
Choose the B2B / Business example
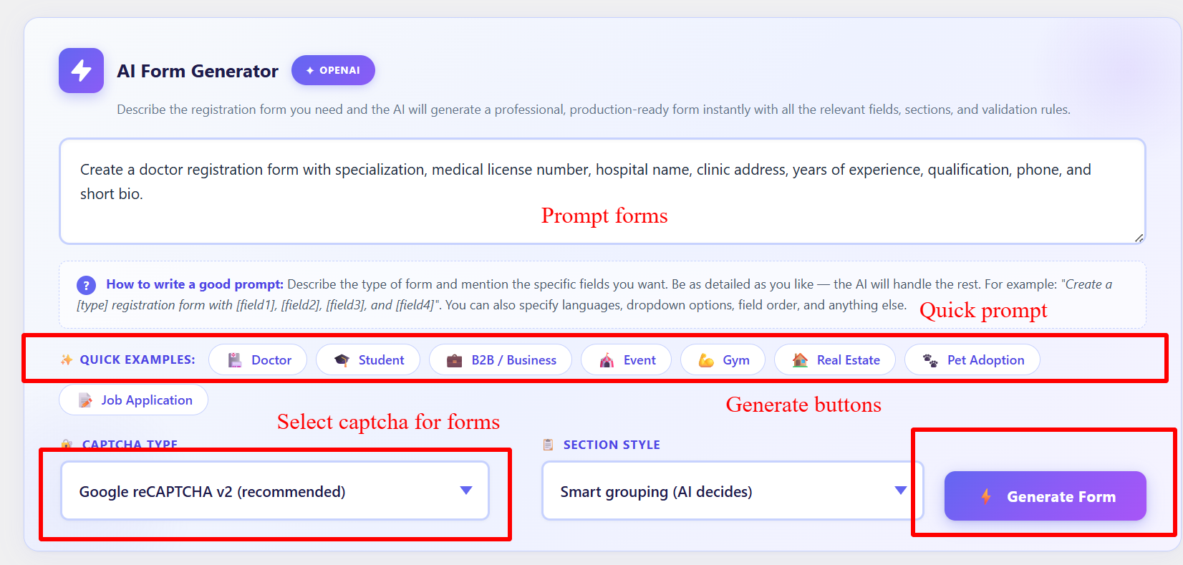[x=501, y=359]
